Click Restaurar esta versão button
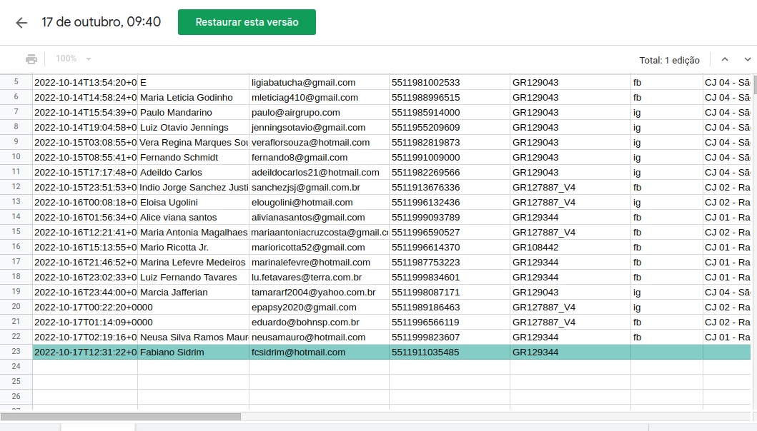 [247, 22]
